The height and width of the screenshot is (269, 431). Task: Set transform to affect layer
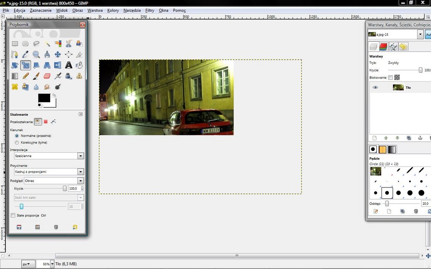tap(38, 121)
